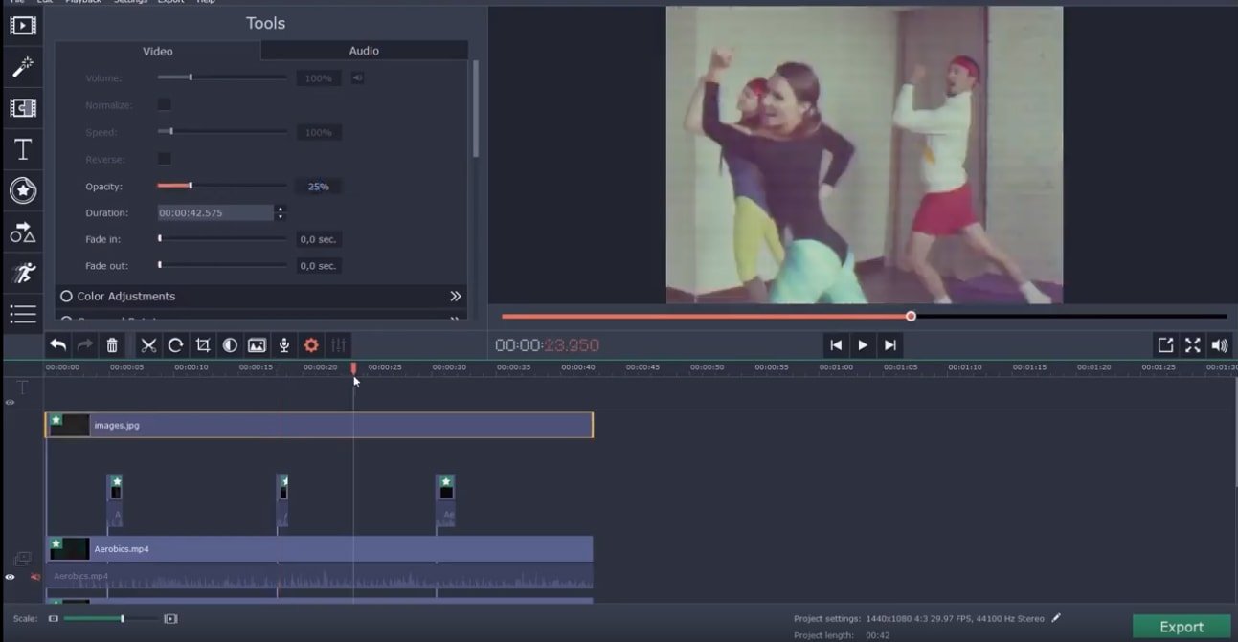Activate the Crop tool on the toolbar
This screenshot has height=642, width=1238.
pos(203,344)
